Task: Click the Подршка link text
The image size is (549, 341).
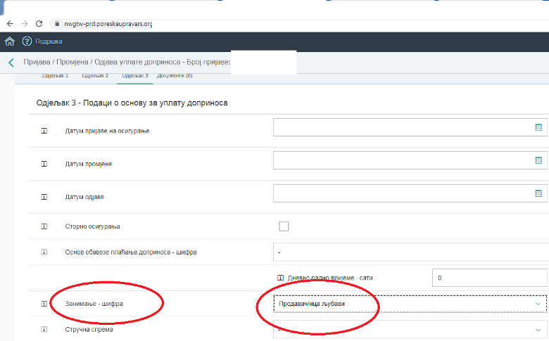Action: (x=49, y=41)
